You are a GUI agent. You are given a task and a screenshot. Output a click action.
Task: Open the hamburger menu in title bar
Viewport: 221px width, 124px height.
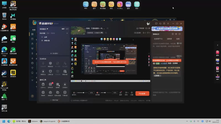[x=168, y=23]
